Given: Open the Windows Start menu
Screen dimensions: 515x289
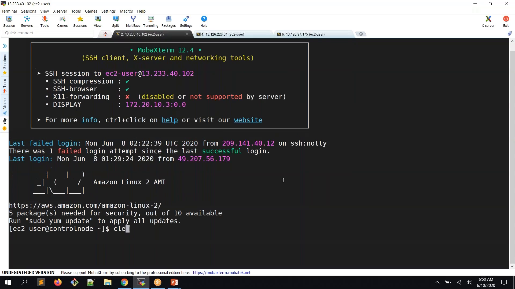Looking at the screenshot, I should pos(8,282).
